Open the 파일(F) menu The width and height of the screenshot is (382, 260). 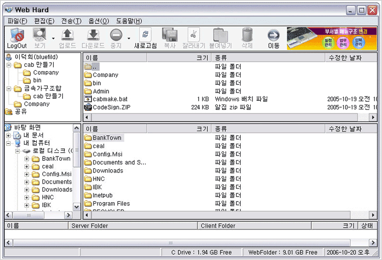pyautogui.click(x=18, y=21)
